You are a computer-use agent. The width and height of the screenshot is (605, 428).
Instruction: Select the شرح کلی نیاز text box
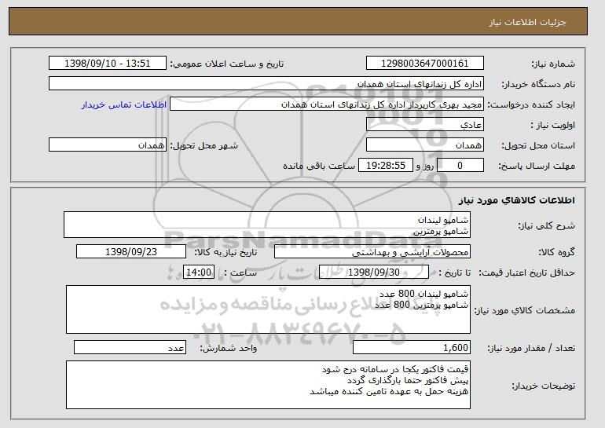(267, 225)
